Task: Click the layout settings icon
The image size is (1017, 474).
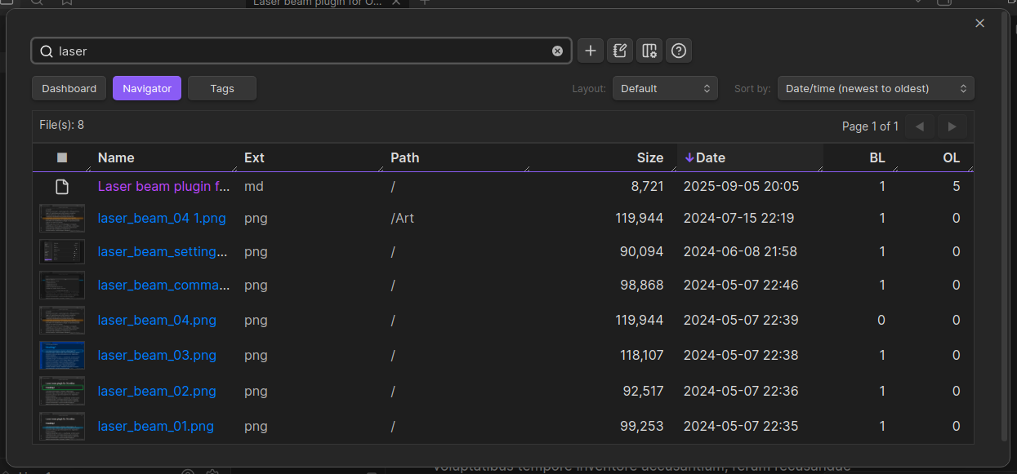Action: click(649, 51)
